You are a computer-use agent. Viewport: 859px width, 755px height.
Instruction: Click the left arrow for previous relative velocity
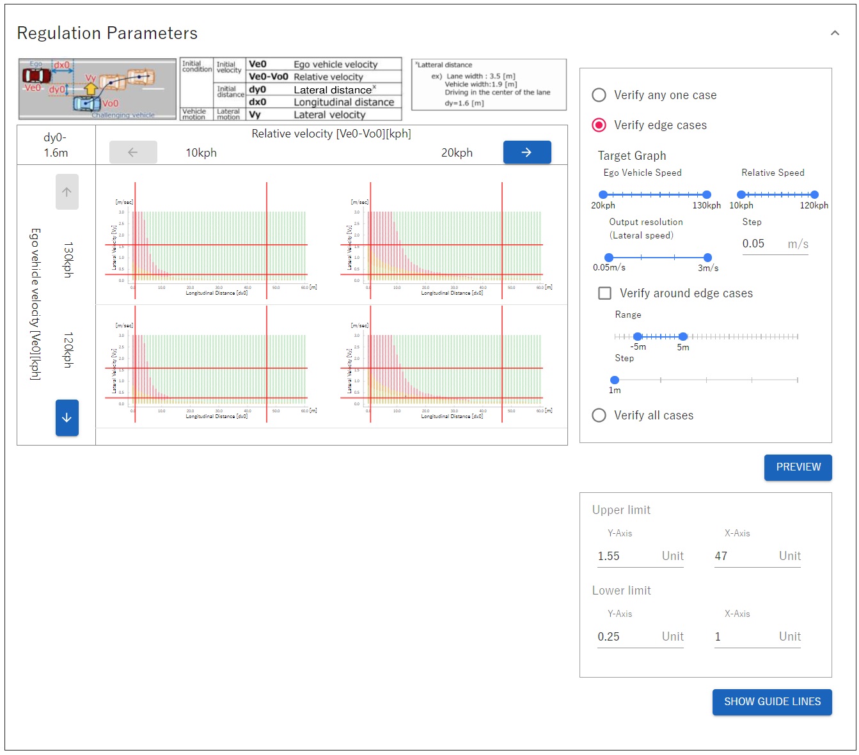133,152
